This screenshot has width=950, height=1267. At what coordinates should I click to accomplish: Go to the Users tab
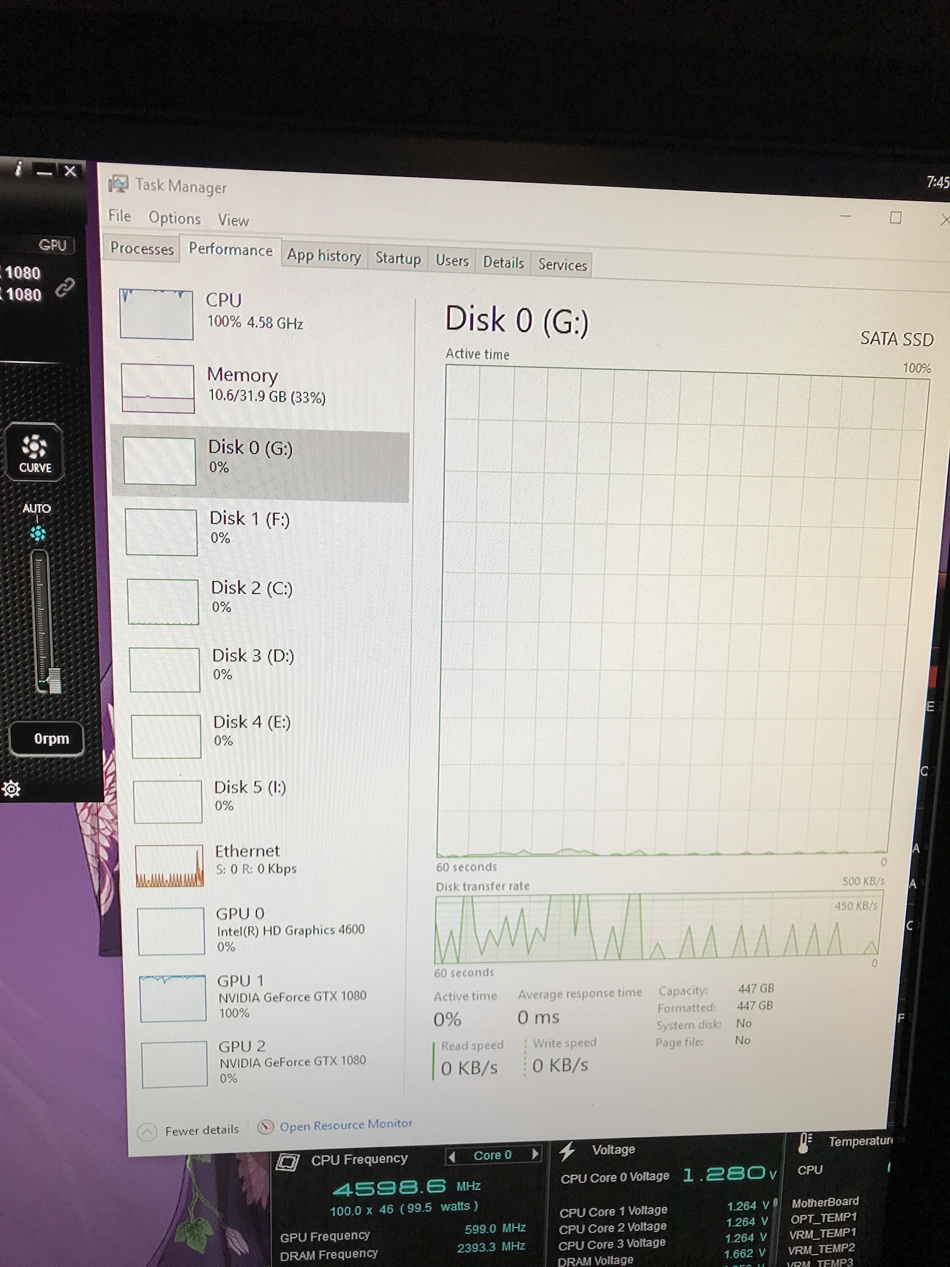pos(452,260)
